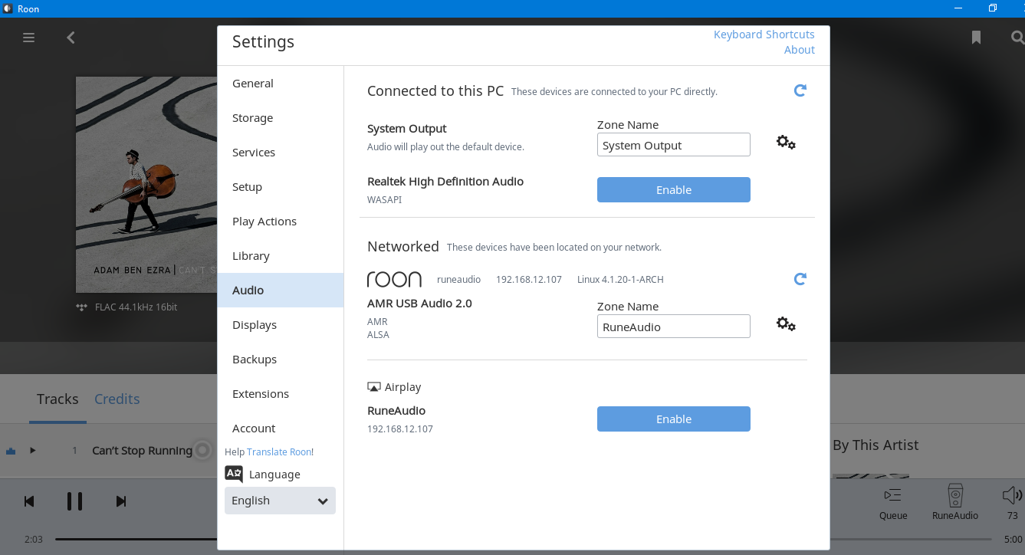
Task: Play track 1 using its arrow
Action: [33, 451]
